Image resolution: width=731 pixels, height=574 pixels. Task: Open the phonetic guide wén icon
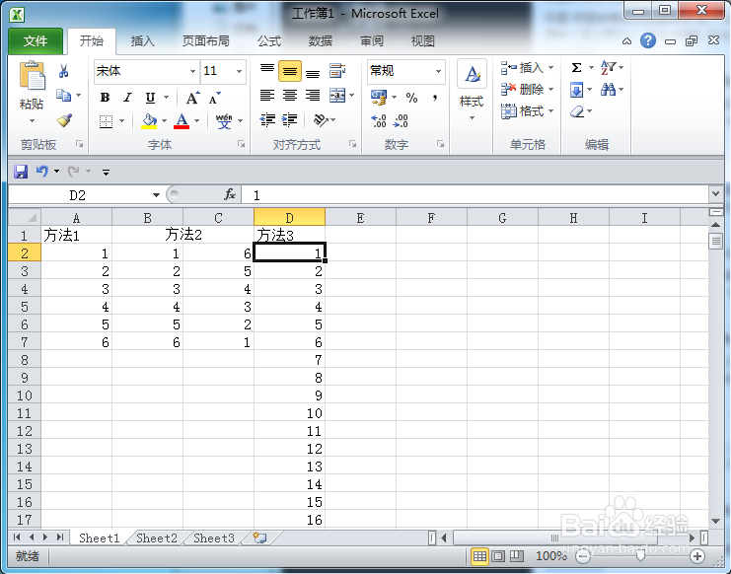point(224,121)
